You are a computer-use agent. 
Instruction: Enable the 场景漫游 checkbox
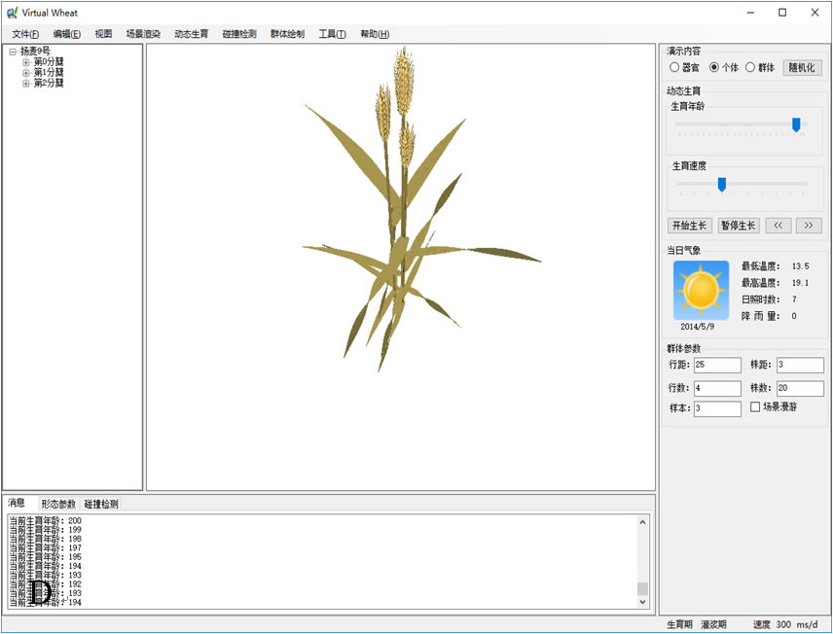756,407
